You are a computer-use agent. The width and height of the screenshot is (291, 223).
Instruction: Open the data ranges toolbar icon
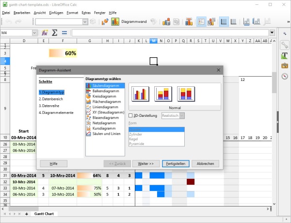pyautogui.click(x=166, y=22)
